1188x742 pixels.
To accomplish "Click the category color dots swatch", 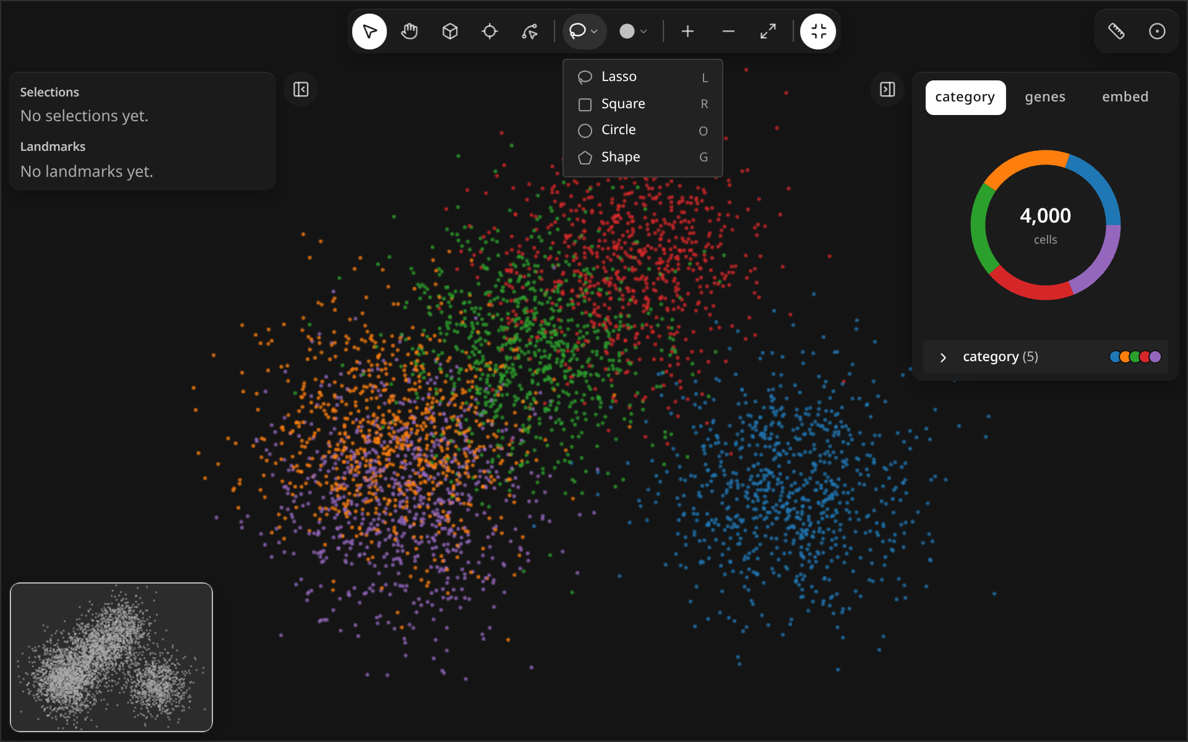I will tap(1135, 357).
